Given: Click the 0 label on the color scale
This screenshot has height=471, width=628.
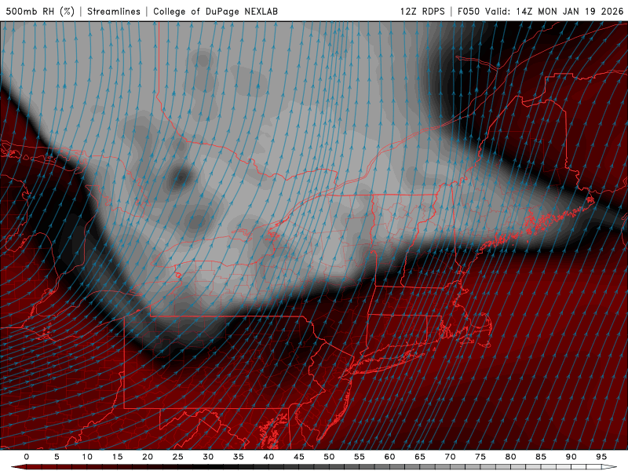Looking at the screenshot, I should click(27, 457).
